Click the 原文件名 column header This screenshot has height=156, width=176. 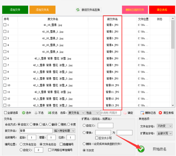click(x=53, y=19)
